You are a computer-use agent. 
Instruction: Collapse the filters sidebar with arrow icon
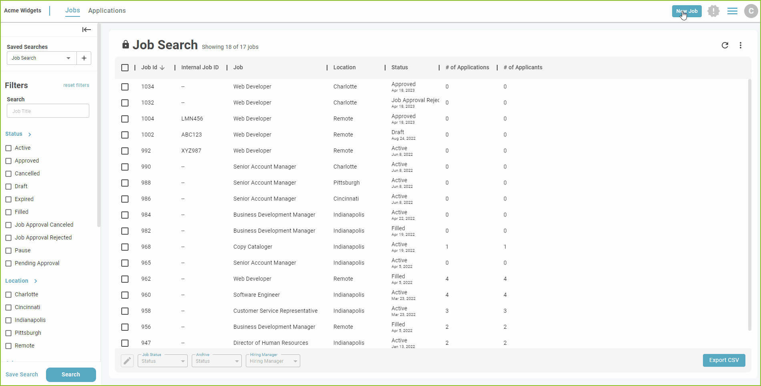[x=86, y=30]
